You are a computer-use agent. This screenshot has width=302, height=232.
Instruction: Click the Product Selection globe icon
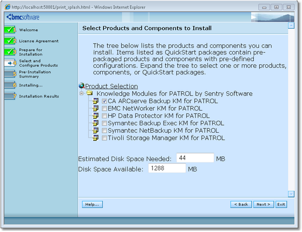[82, 86]
